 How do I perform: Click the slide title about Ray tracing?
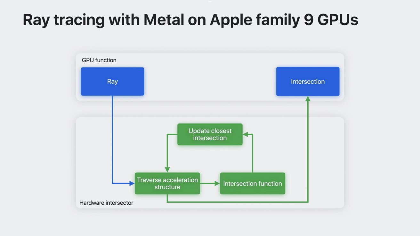pyautogui.click(x=190, y=20)
